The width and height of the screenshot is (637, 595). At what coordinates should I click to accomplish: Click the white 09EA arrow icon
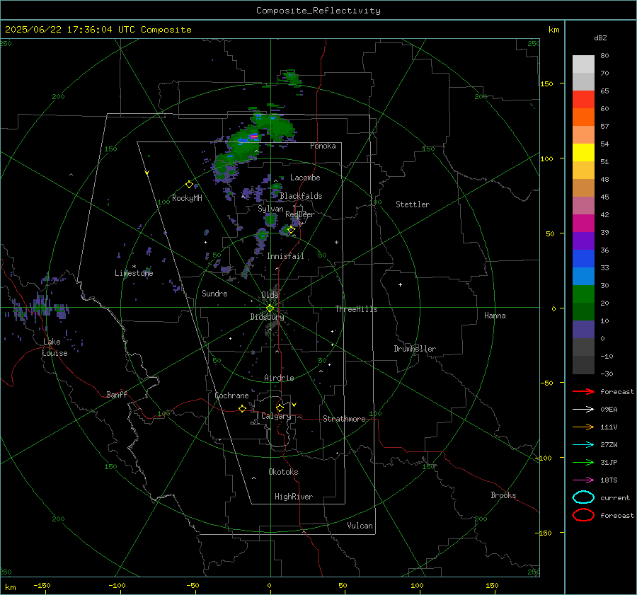[x=583, y=410]
